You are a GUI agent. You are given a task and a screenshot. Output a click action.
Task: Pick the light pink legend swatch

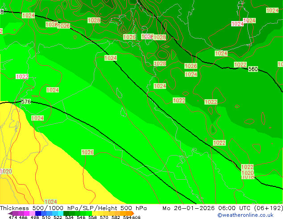click(32, 213)
